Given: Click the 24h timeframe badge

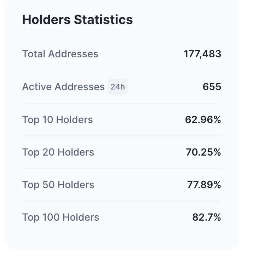Looking at the screenshot, I should coord(117,87).
